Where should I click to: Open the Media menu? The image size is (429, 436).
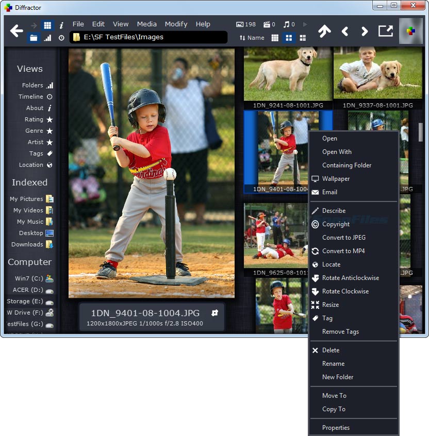[146, 24]
